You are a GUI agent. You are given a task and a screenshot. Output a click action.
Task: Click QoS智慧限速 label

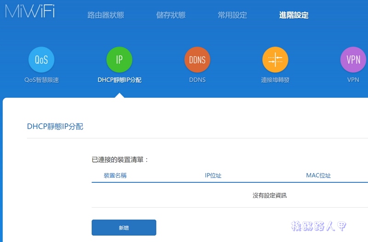[41, 80]
